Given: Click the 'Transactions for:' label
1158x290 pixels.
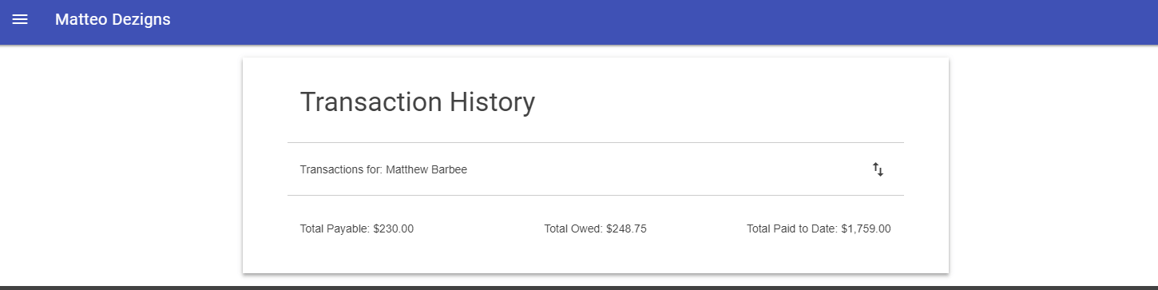Looking at the screenshot, I should (341, 169).
